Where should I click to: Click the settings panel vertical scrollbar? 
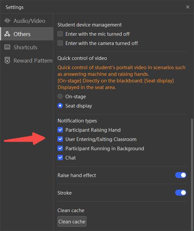[192, 174]
